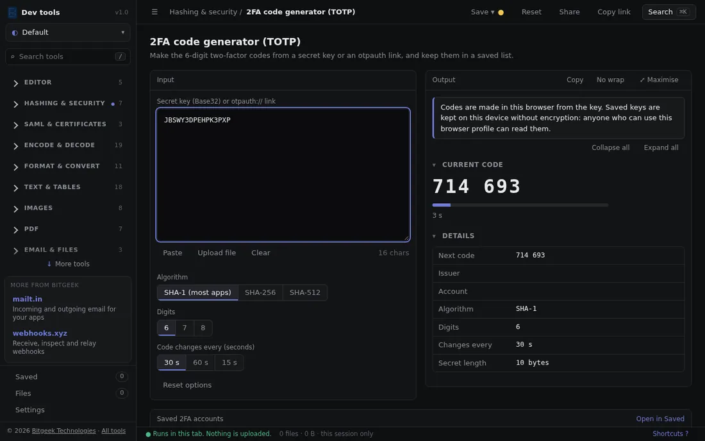The width and height of the screenshot is (705, 441).
Task: Expand the PDF category
Action: [x=68, y=229]
